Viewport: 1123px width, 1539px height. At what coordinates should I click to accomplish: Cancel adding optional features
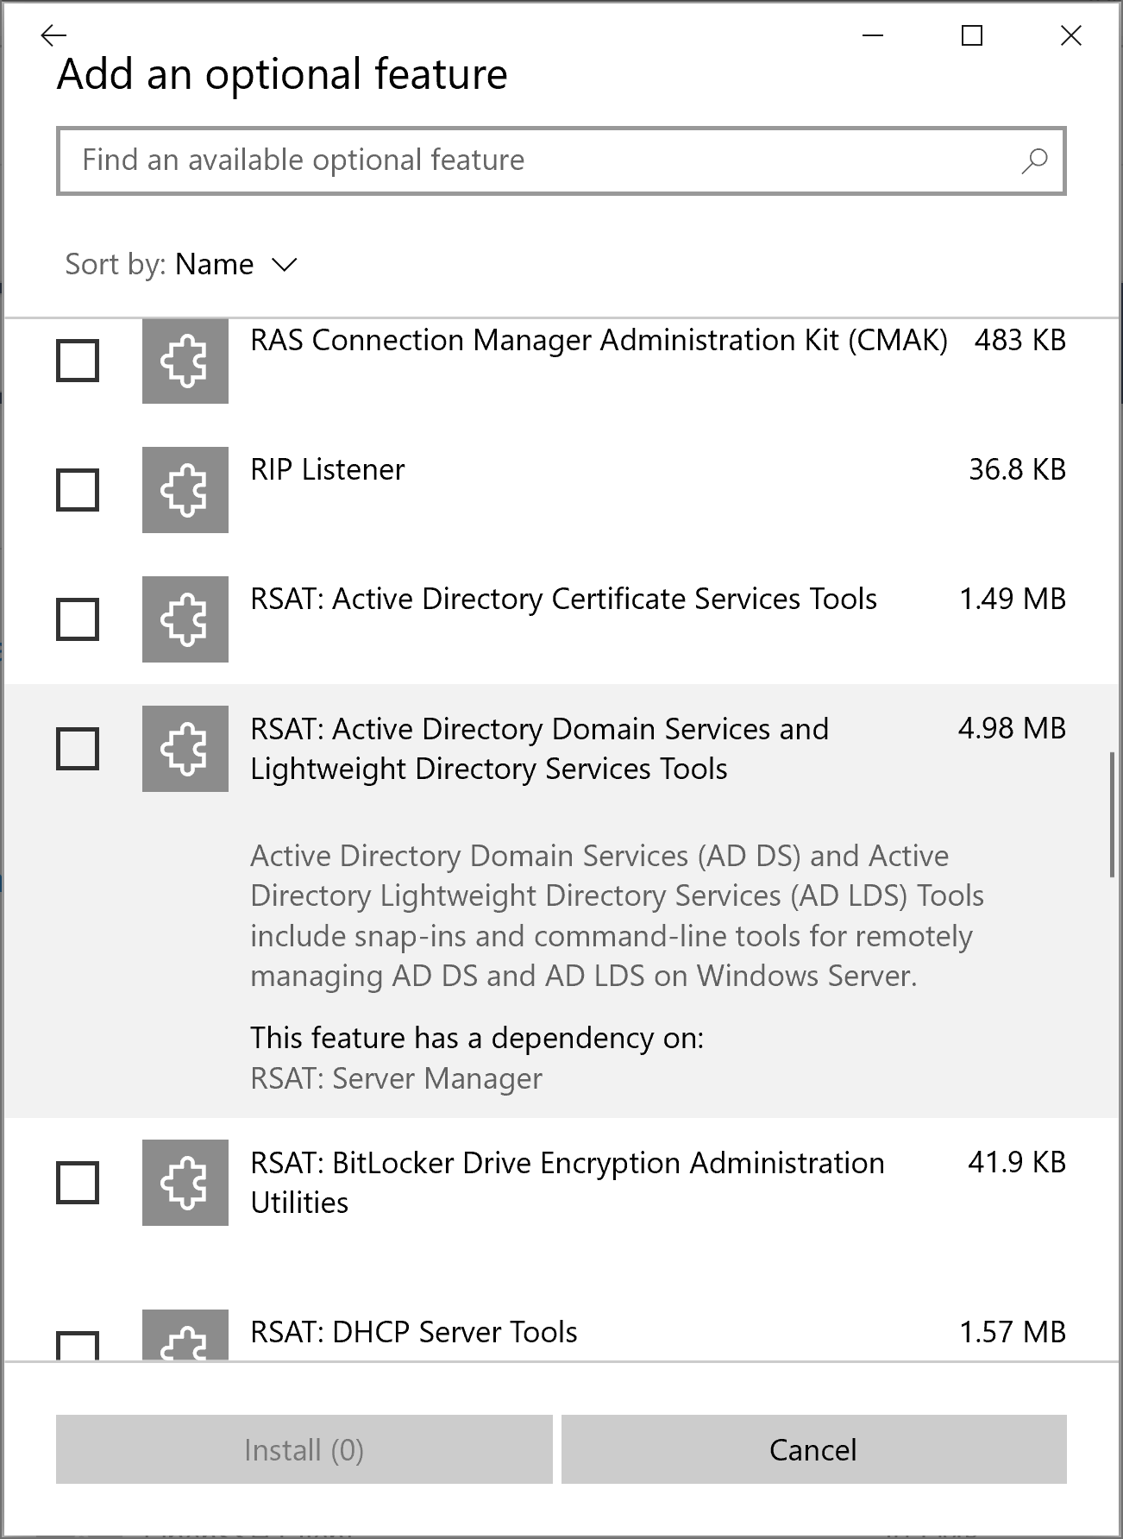point(813,1449)
